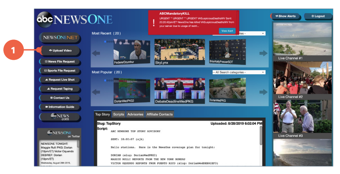Screen dimensions: 340x174
Task: Click first page dot of Most Recent carousel
Action: [x=105, y=42]
